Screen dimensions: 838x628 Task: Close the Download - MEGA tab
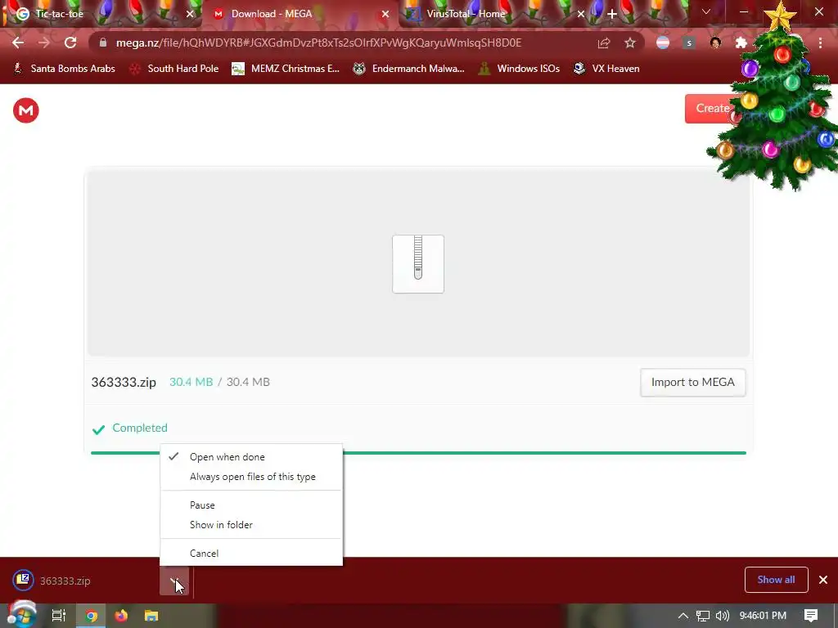[x=385, y=14]
